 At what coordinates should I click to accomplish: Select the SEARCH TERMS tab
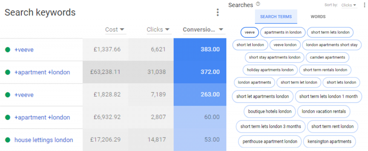pyautogui.click(x=276, y=16)
